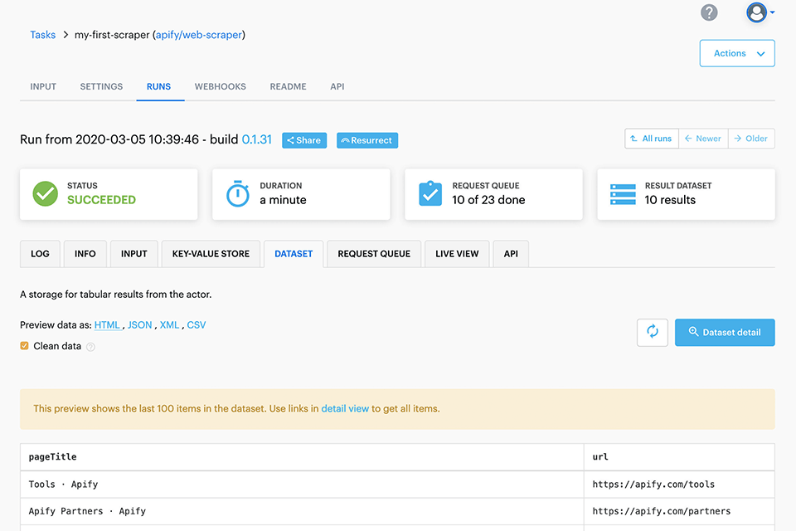Preview data as JSON

click(139, 325)
